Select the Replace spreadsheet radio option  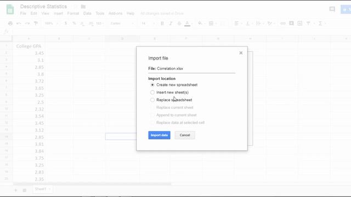click(152, 100)
